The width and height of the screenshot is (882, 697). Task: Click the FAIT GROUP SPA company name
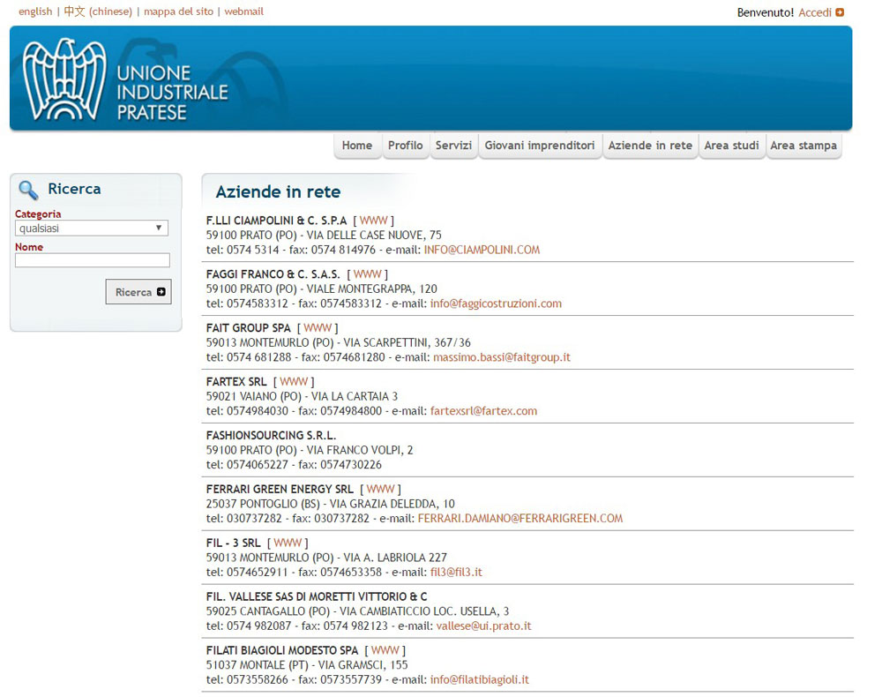pos(249,327)
